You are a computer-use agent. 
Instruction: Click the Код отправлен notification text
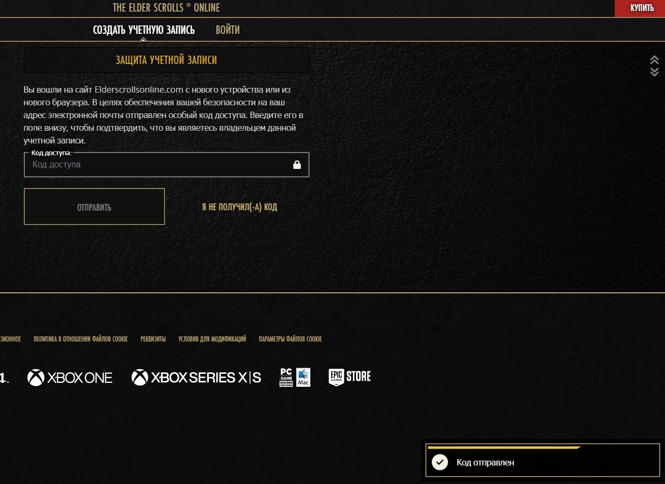[485, 462]
